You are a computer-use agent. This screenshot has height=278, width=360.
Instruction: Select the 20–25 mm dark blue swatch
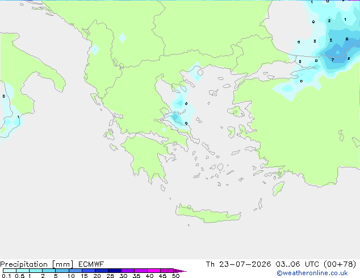[x=102, y=271]
